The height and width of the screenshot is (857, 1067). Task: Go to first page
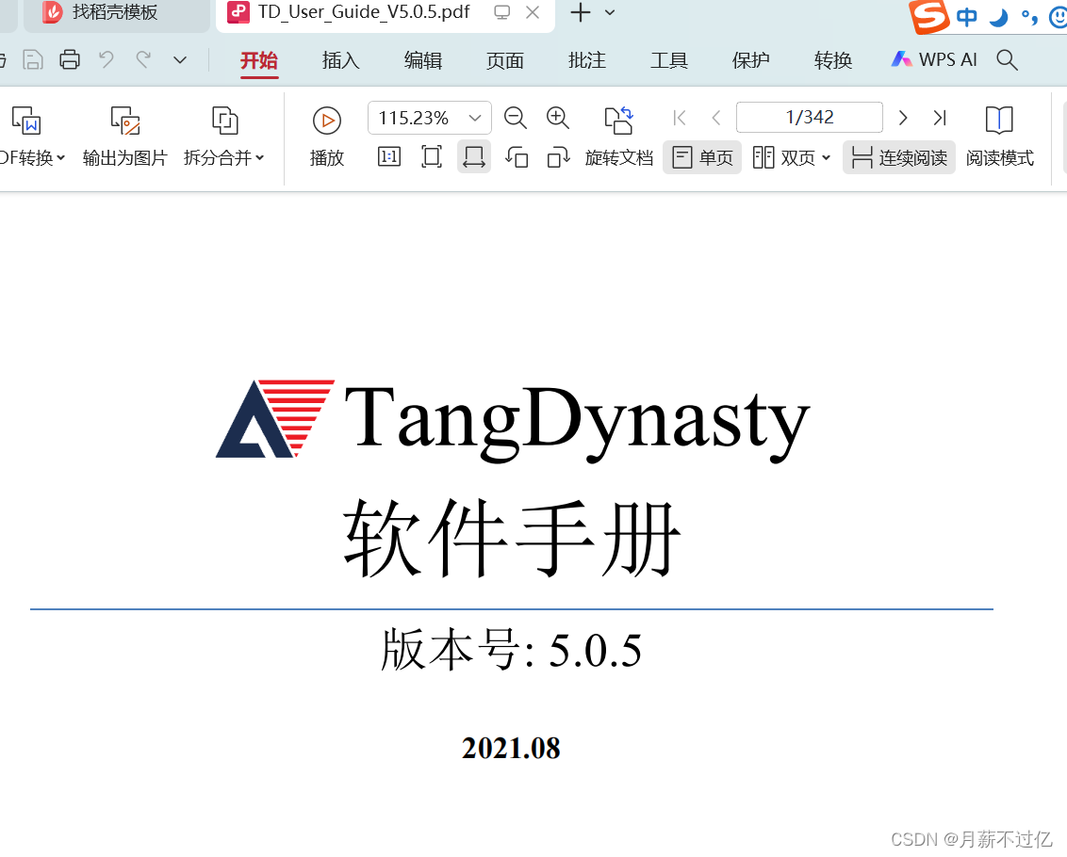679,118
